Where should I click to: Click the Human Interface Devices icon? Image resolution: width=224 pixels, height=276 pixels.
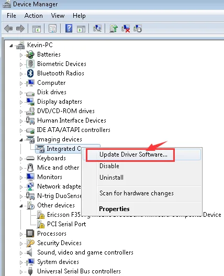(30, 120)
